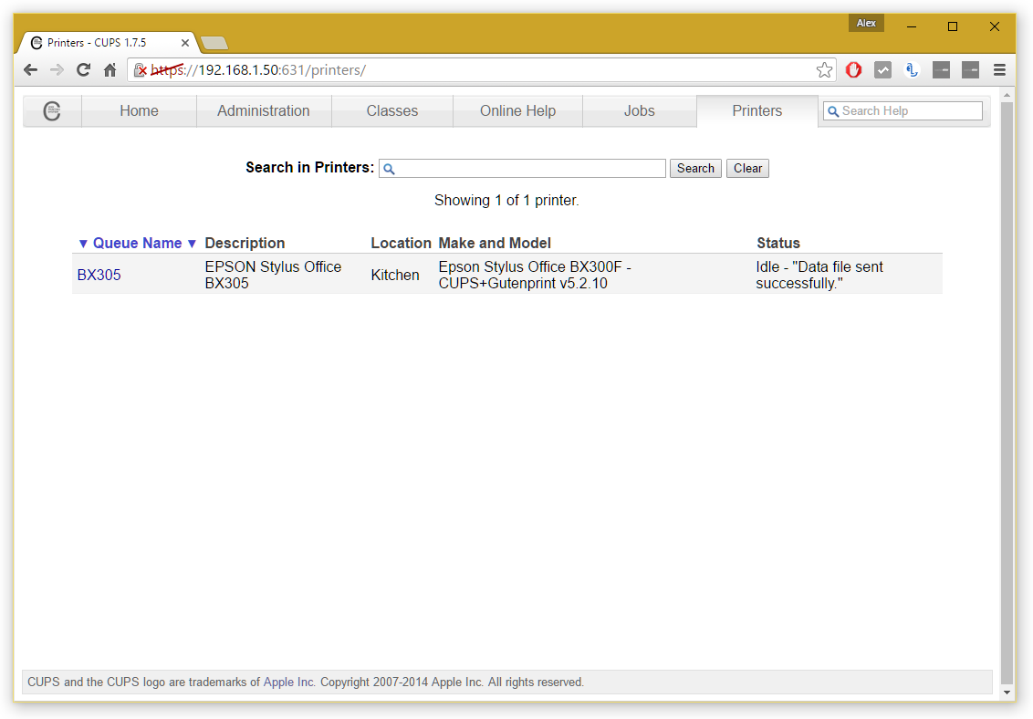Screen dimensions: 1033x719
Task: Click the Queue Name column header link
Action: tap(137, 243)
